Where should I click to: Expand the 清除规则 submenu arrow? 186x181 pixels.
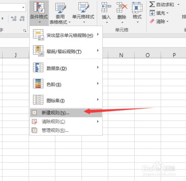pos(98,122)
